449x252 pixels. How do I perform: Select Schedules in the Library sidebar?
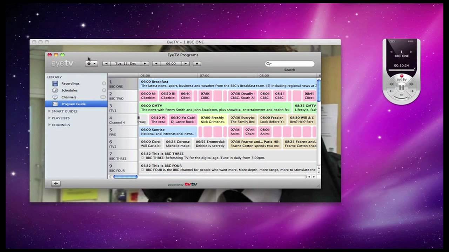pyautogui.click(x=76, y=90)
